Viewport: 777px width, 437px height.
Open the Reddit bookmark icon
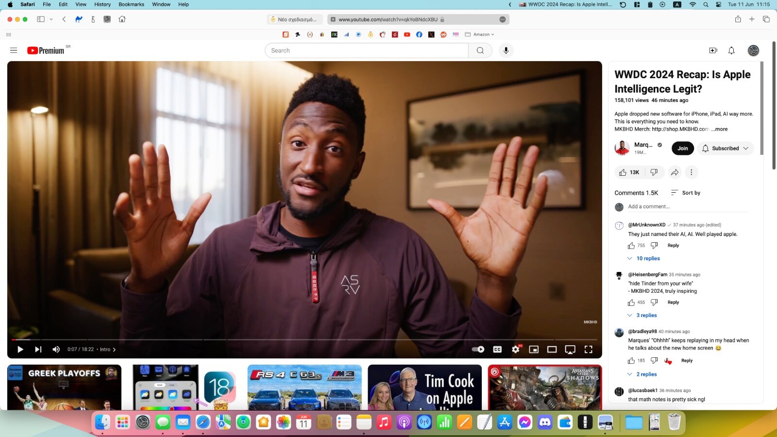click(x=443, y=34)
